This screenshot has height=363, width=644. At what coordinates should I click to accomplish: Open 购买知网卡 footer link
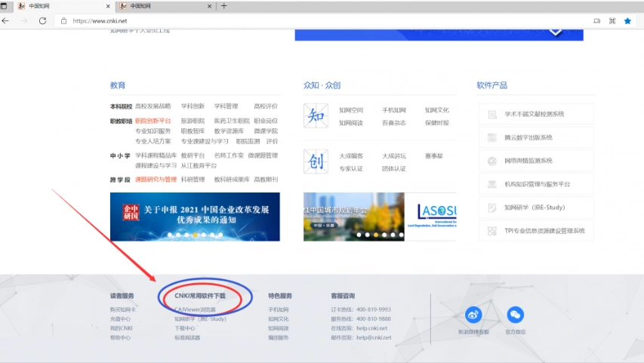pyautogui.click(x=123, y=309)
